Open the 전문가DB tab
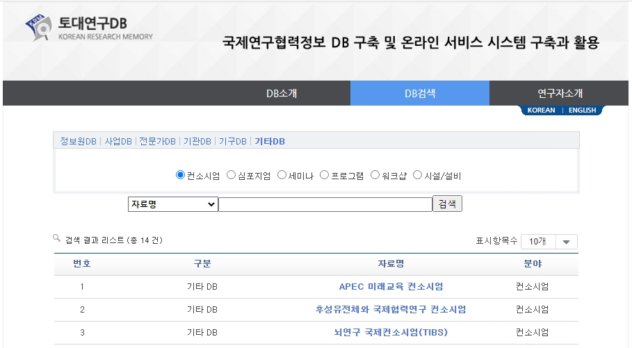632x348 pixels. (x=157, y=141)
